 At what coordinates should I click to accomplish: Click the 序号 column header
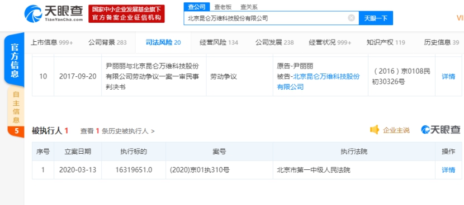(x=43, y=152)
